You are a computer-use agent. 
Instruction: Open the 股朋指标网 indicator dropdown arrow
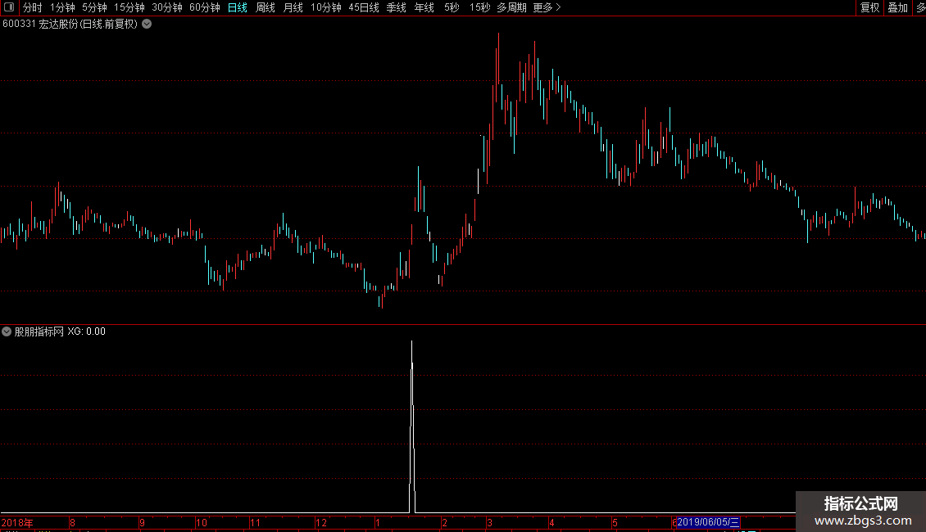pyautogui.click(x=7, y=331)
